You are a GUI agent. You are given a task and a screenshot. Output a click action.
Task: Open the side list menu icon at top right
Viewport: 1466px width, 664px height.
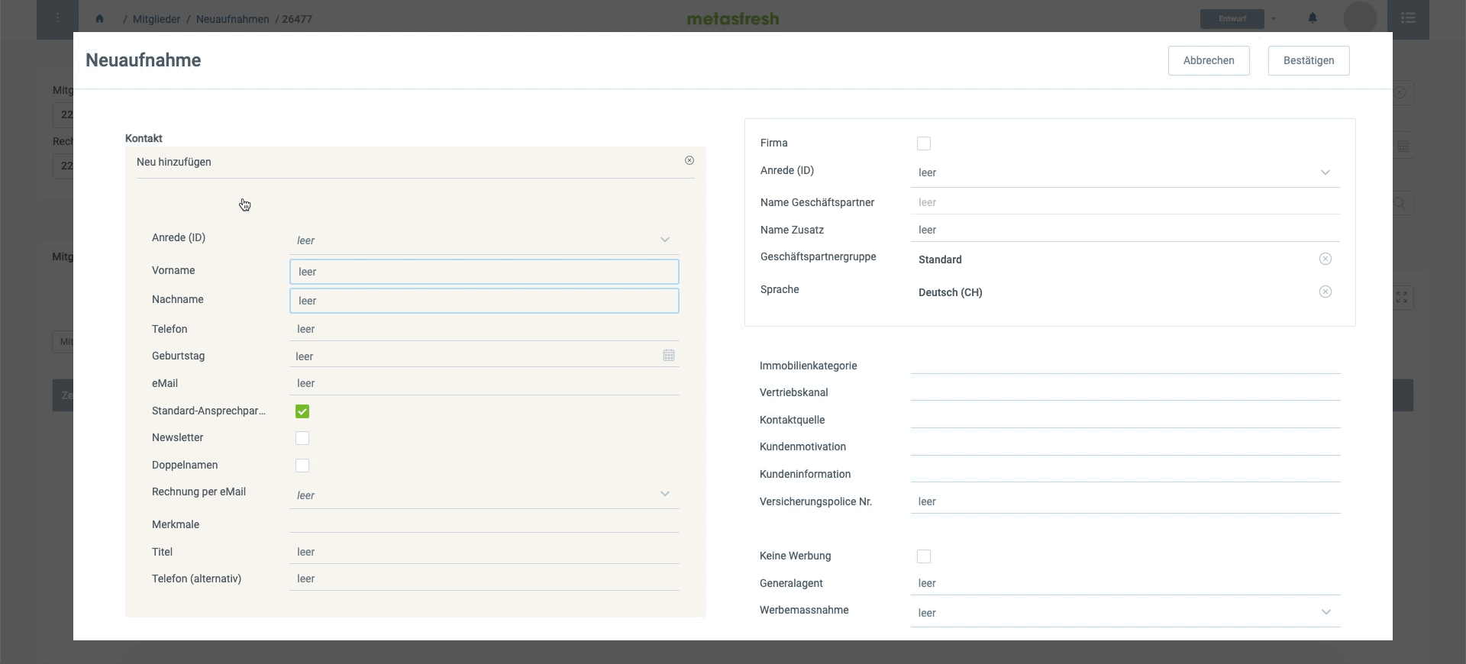pyautogui.click(x=1409, y=18)
